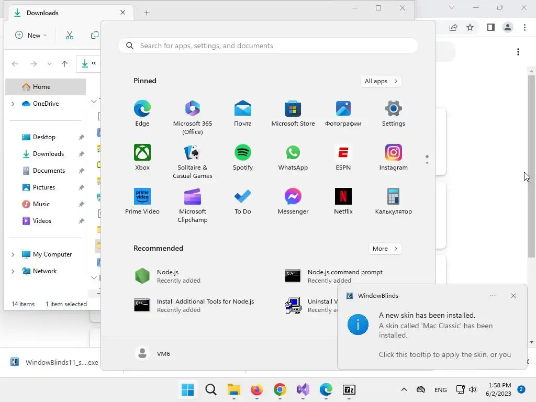Close the Downloads tab
536x402 pixels.
(122, 13)
